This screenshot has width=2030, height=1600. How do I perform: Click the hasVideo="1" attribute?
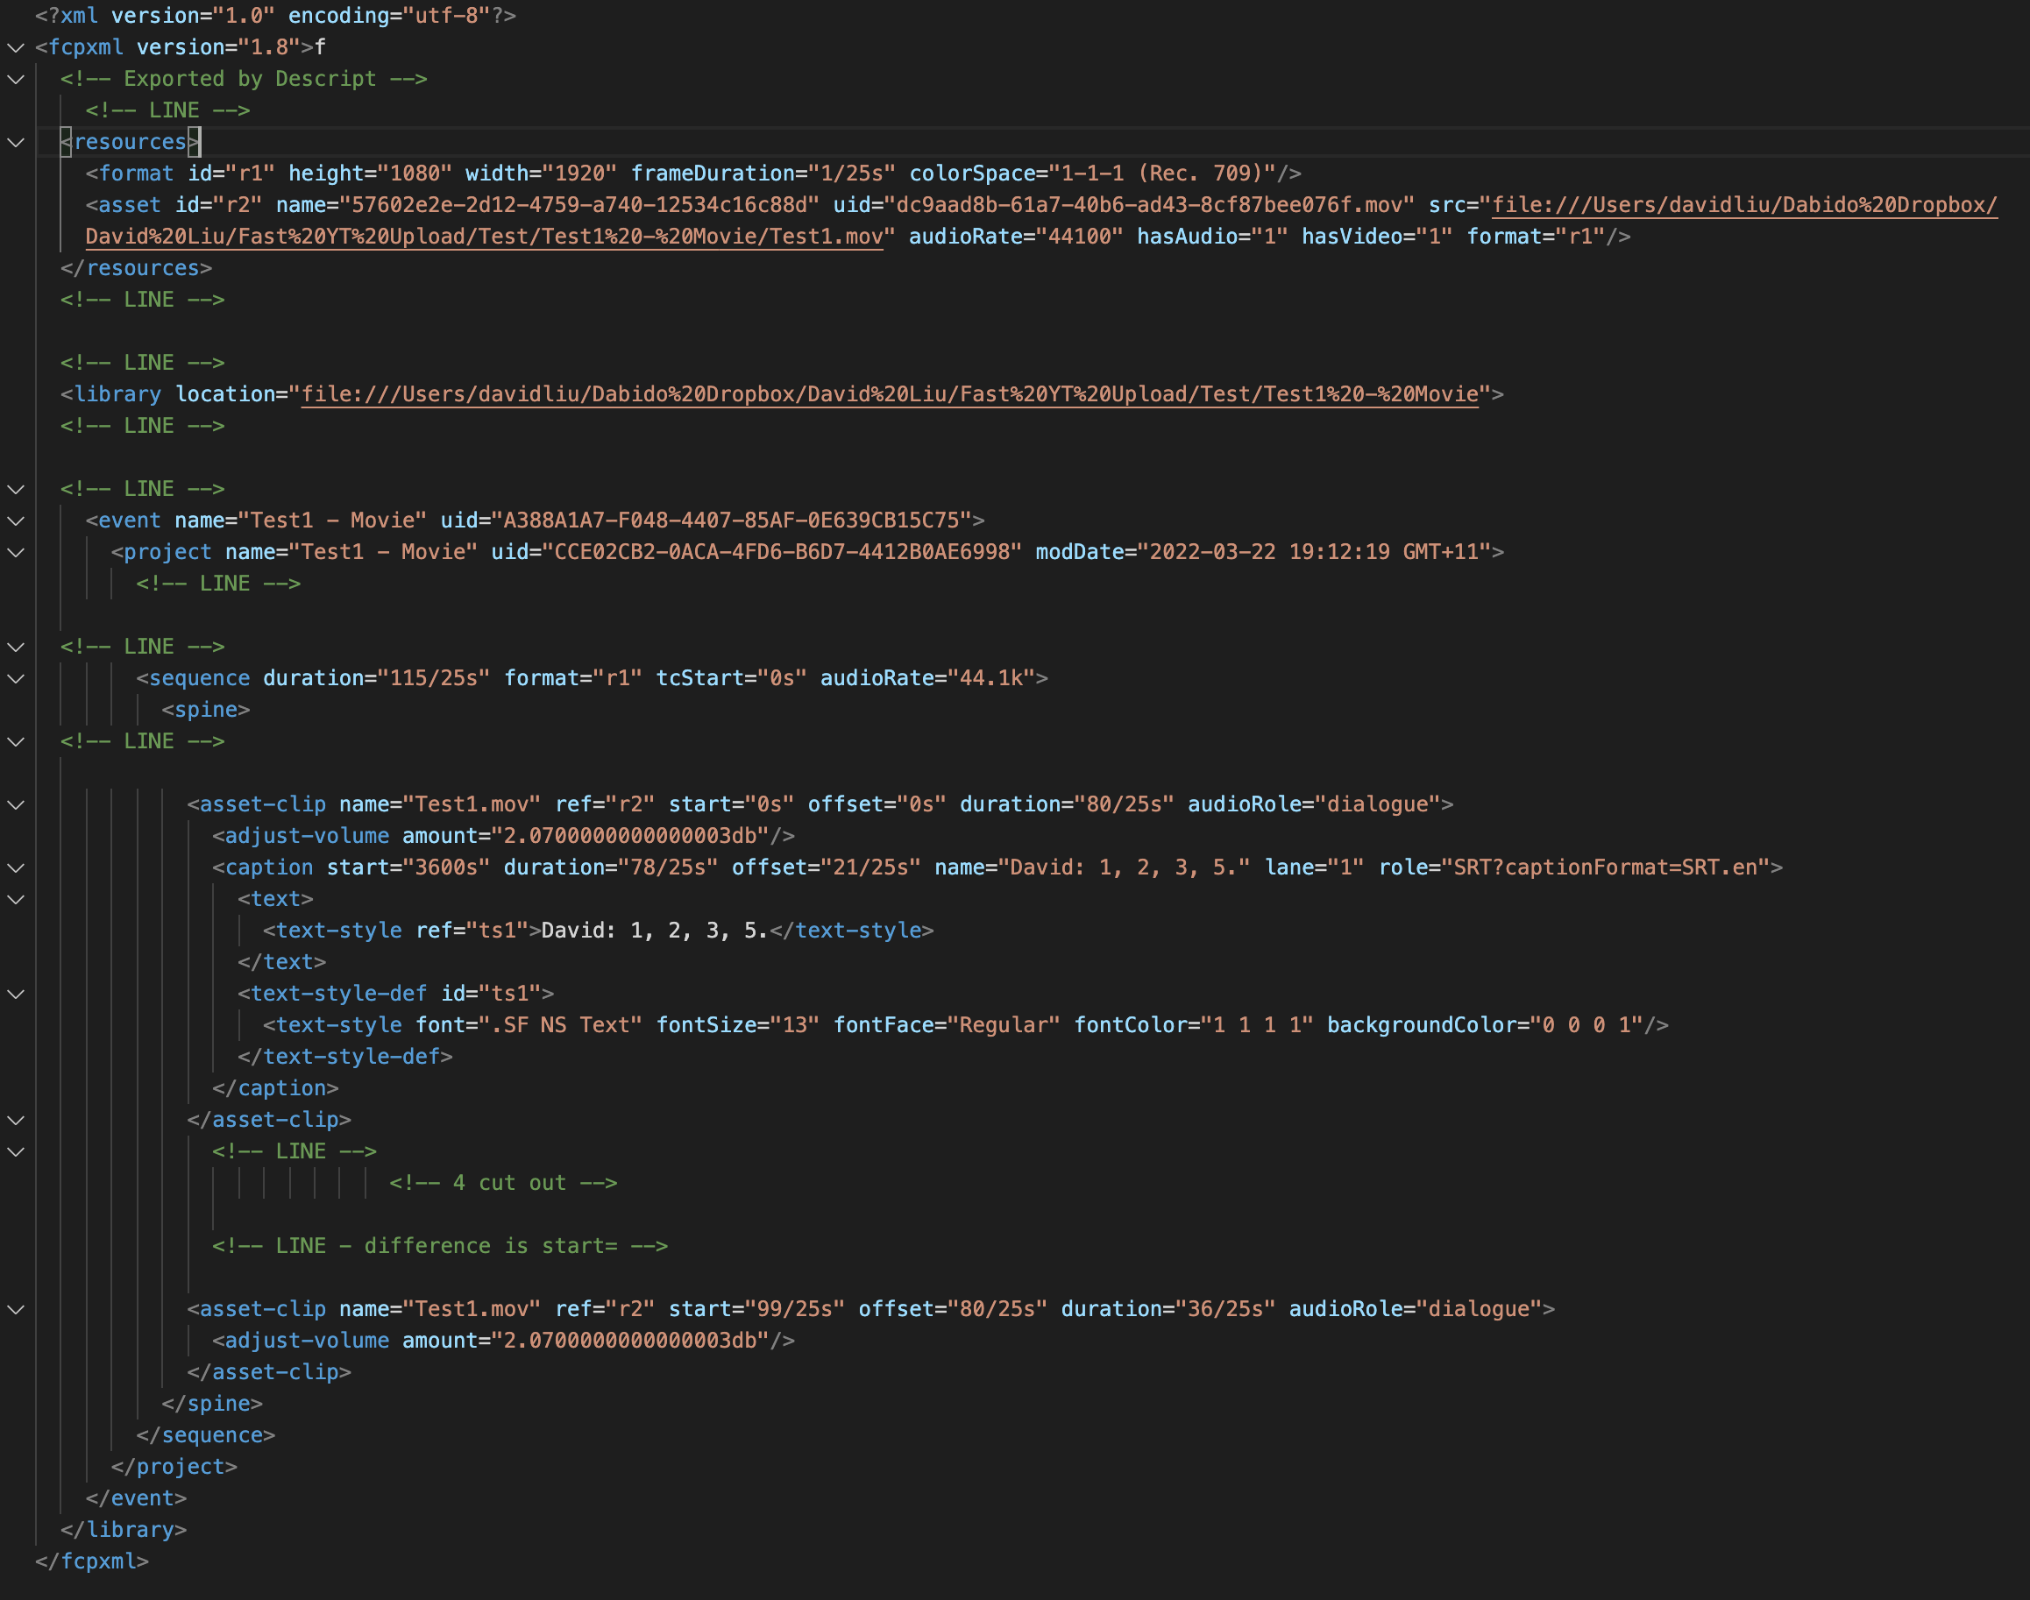coord(1377,237)
